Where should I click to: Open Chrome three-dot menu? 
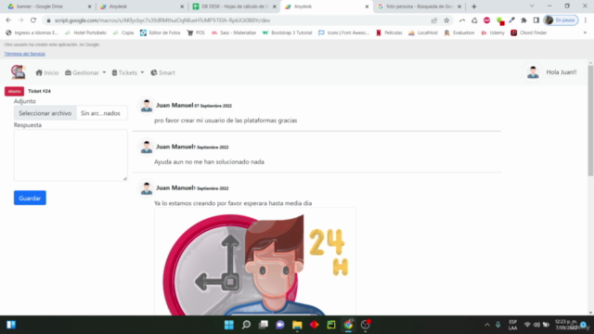click(586, 20)
